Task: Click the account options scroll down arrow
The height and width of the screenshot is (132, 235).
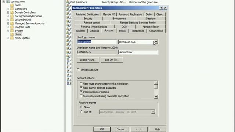Action: pyautogui.click(x=156, y=97)
